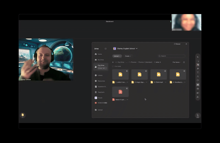Viewport: 220px width, 143px height.
Task: Go back with the left arrow
Action: pos(113,62)
